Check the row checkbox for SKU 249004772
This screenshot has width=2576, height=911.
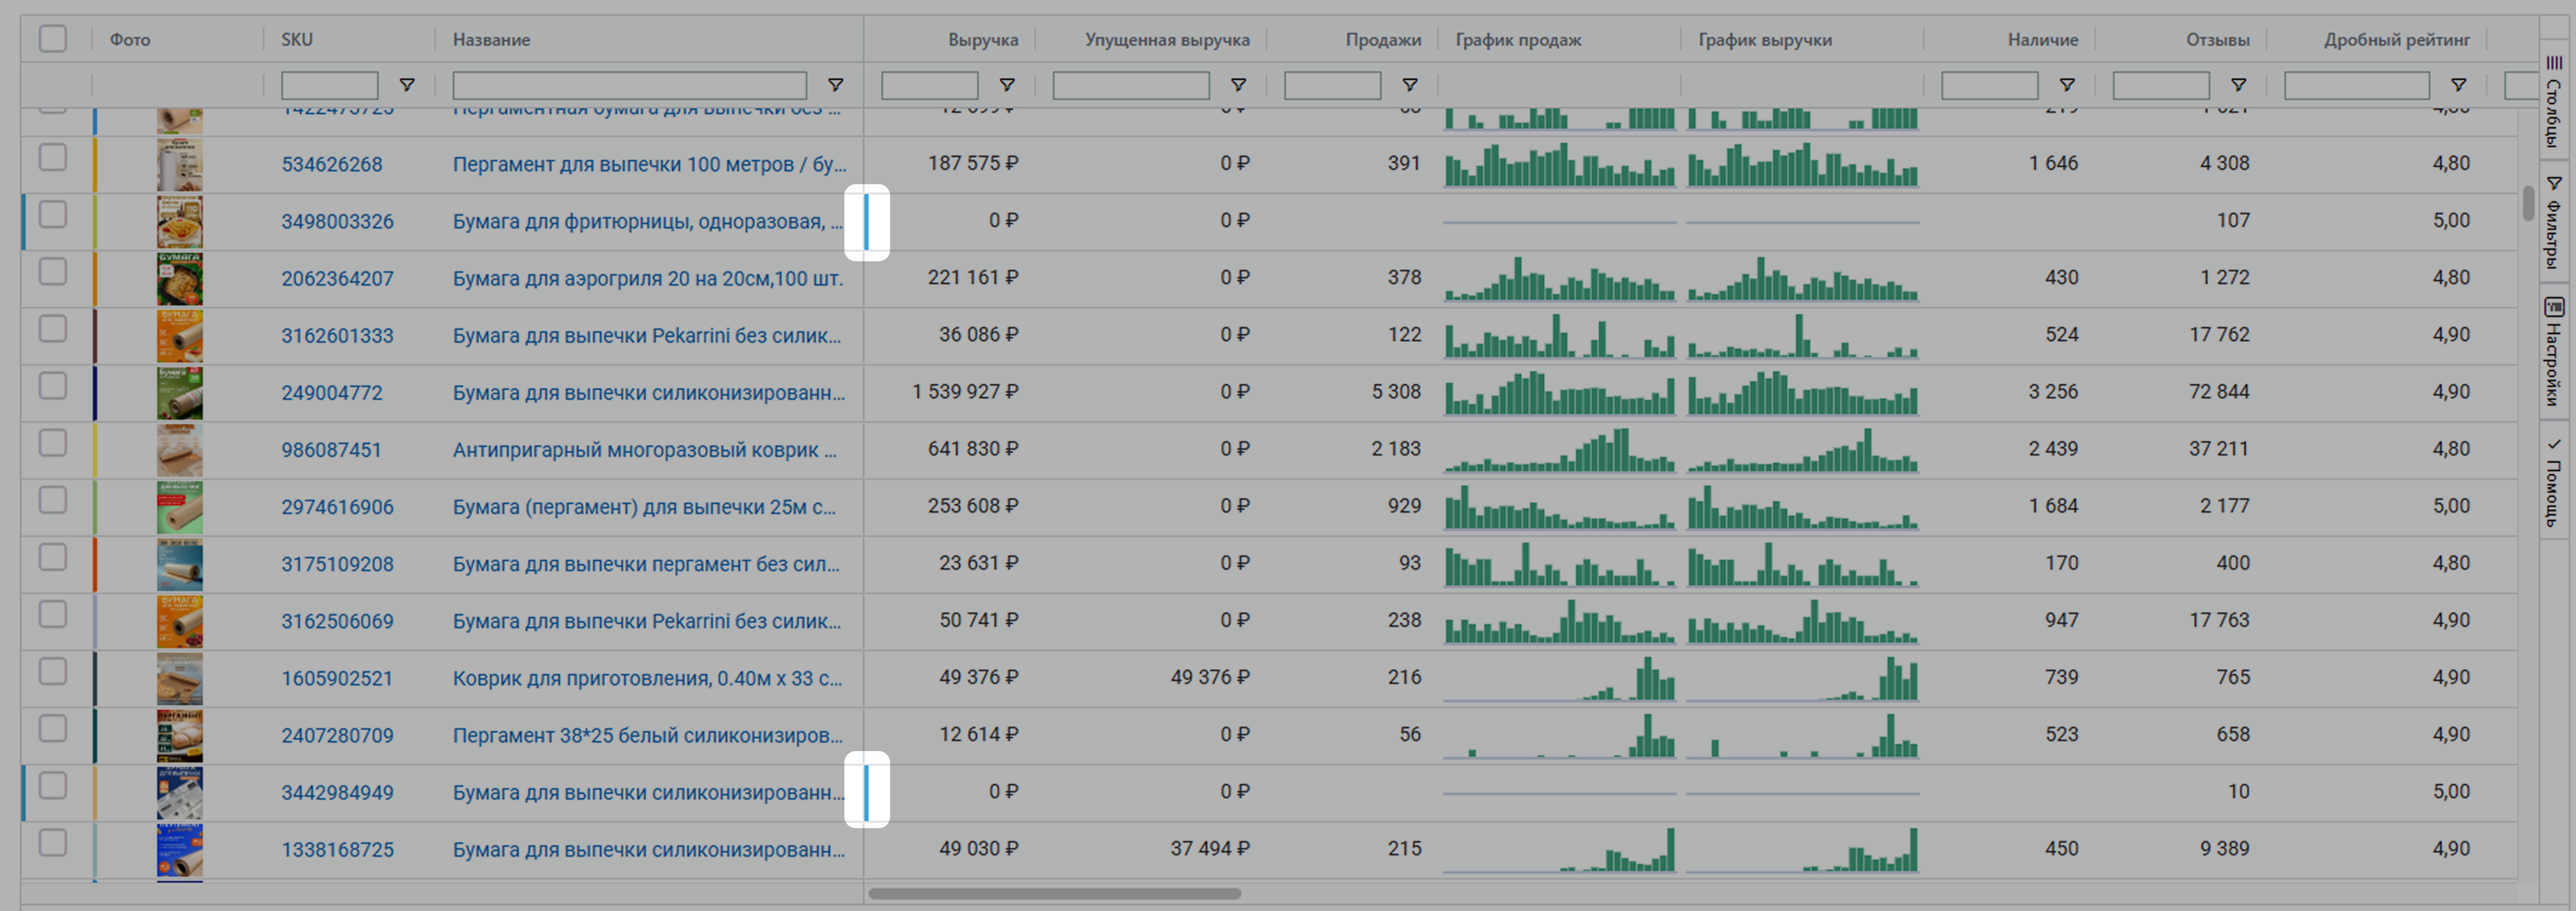pos(53,386)
